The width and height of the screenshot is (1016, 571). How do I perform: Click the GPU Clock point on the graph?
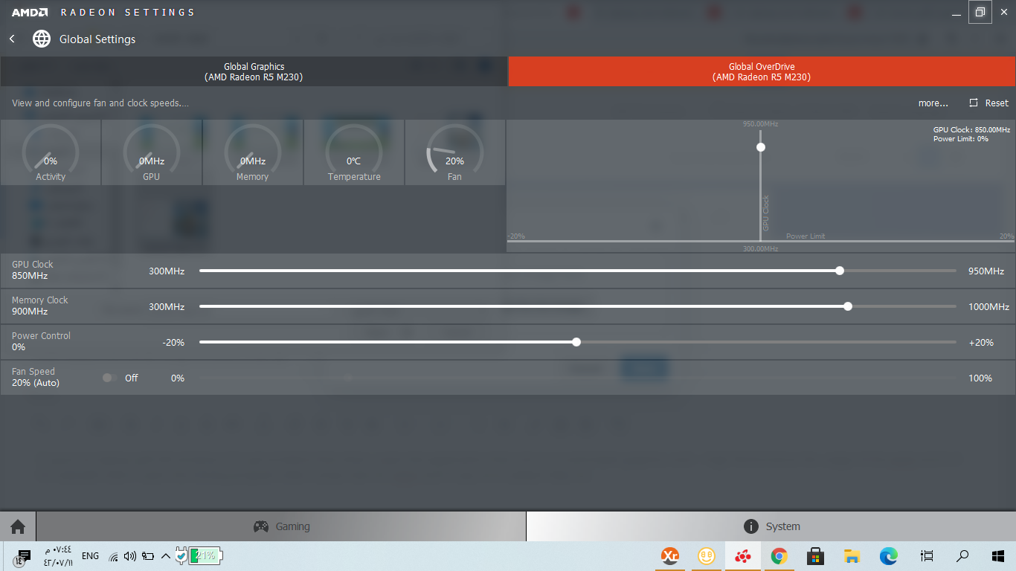coord(760,147)
